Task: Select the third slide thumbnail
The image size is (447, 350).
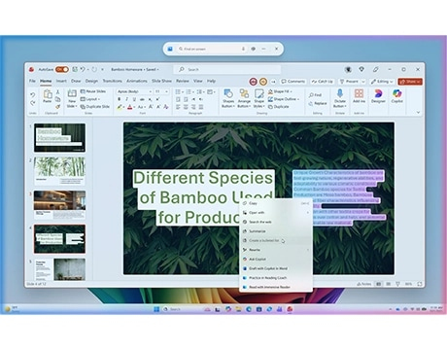Action: (x=59, y=204)
